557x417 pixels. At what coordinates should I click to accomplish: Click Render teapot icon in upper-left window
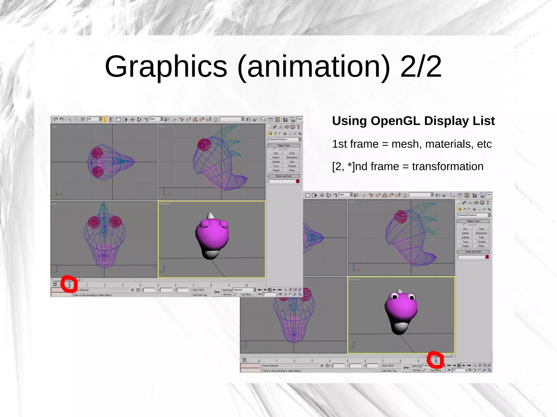click(x=293, y=120)
